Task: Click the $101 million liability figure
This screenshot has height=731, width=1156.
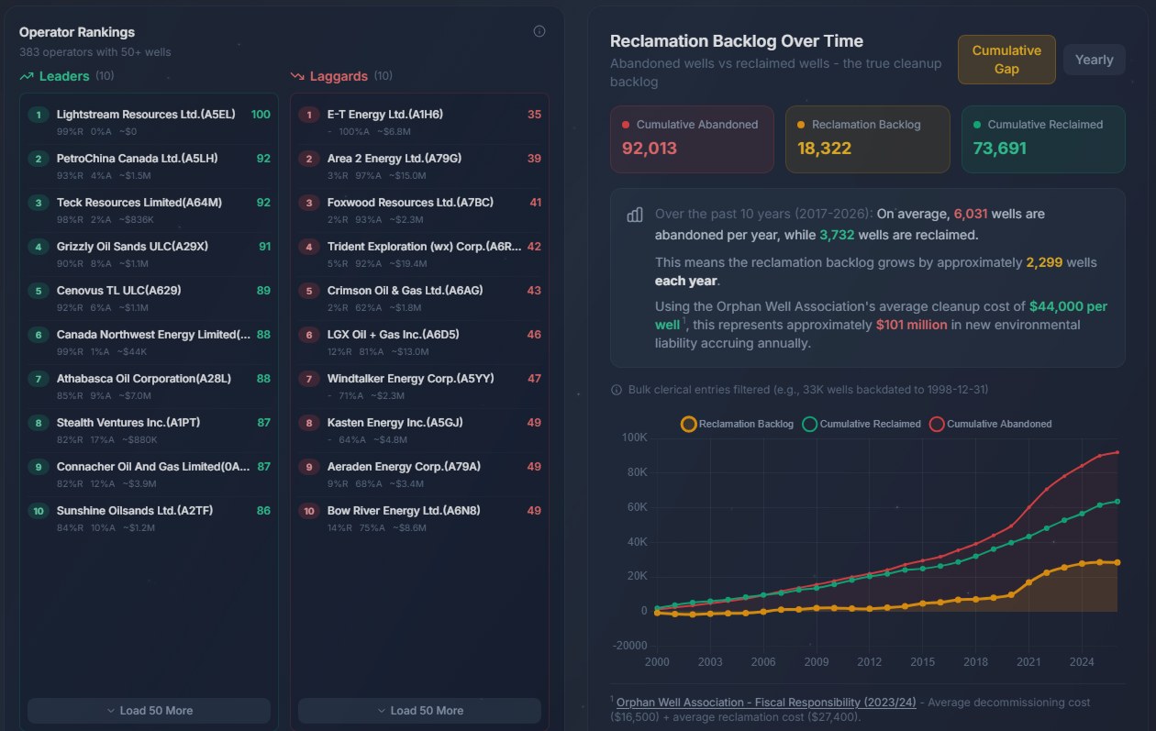Action: coord(911,325)
